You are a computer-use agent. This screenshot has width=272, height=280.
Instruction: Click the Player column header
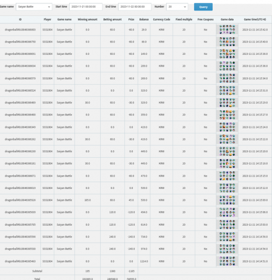click(x=47, y=19)
